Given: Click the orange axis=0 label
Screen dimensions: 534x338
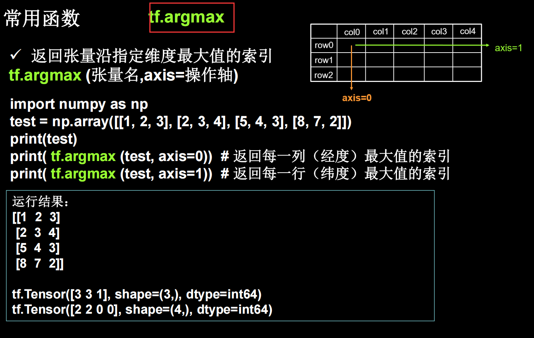Looking at the screenshot, I should coord(357,98).
